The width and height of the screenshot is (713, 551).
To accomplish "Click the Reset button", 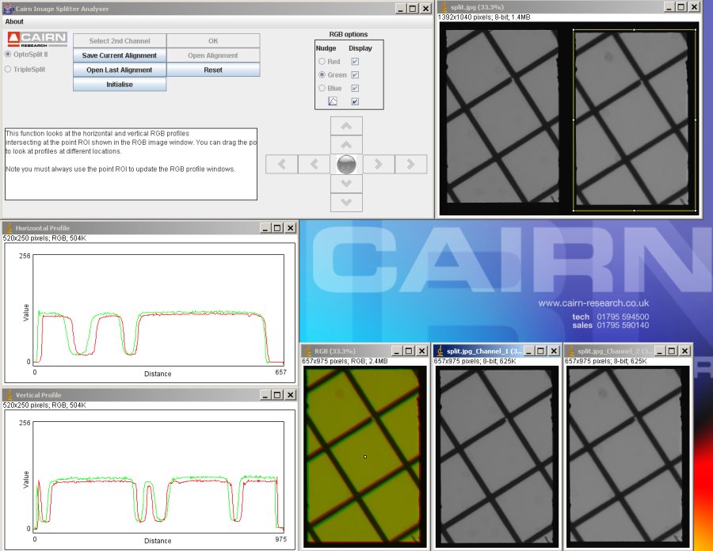I will pos(213,70).
